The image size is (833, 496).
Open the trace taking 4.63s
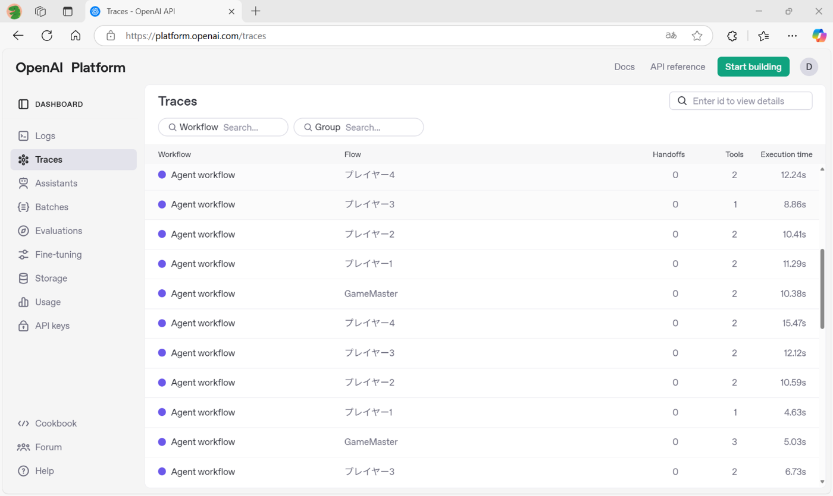(x=482, y=413)
